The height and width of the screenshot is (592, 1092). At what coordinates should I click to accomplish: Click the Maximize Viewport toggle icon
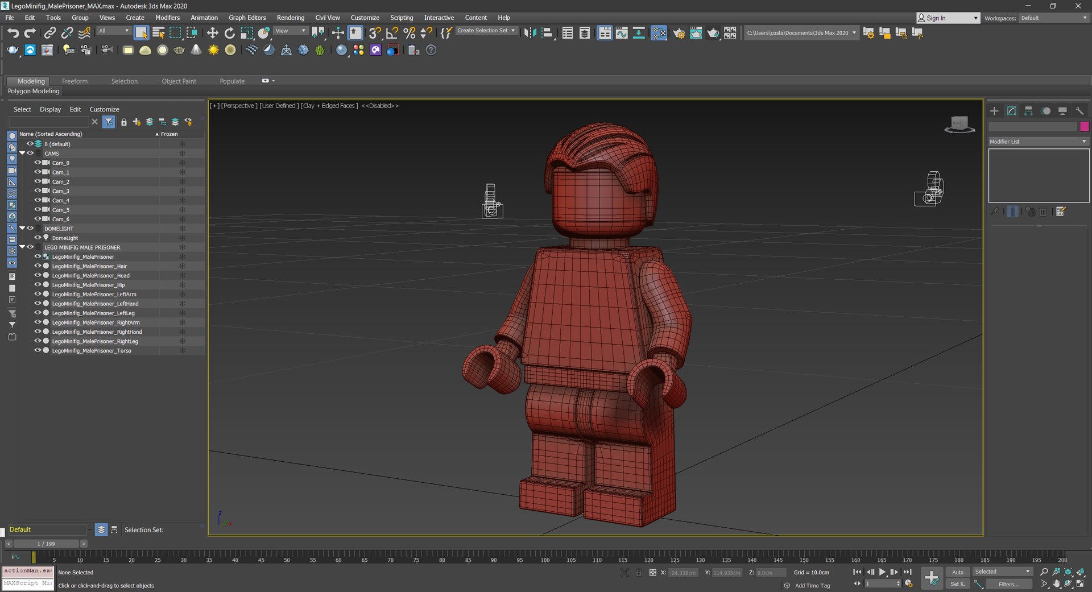1080,583
